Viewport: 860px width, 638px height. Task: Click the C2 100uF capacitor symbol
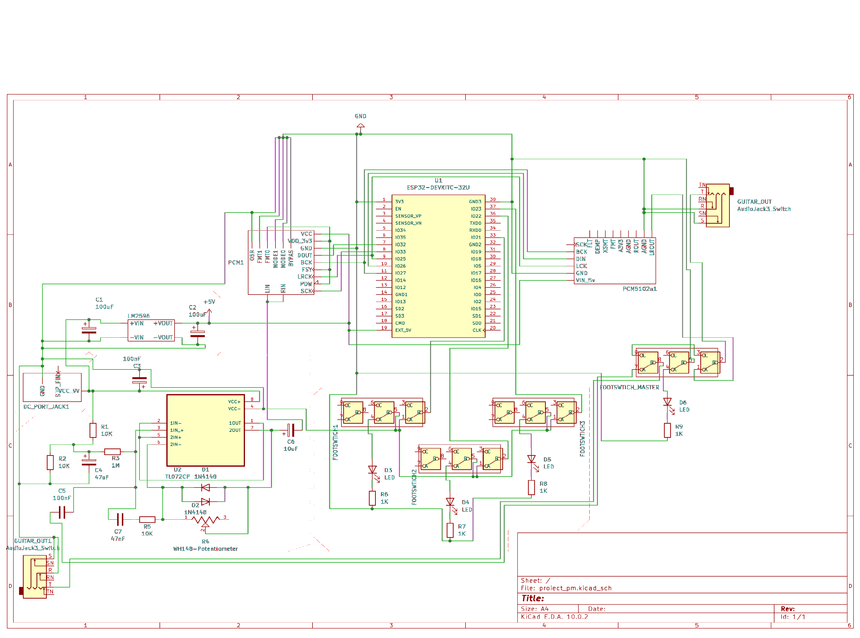point(197,334)
